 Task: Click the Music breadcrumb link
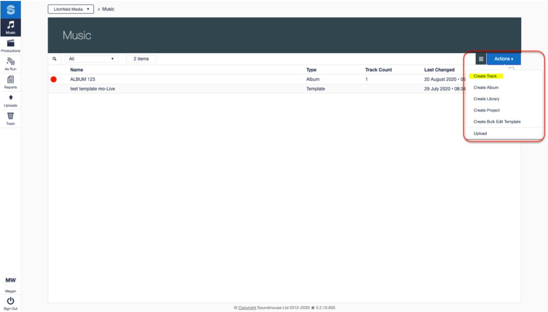[108, 9]
